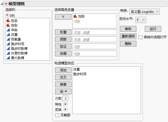
Task: Click the 验证 field showing 可选
Action: [95, 46]
